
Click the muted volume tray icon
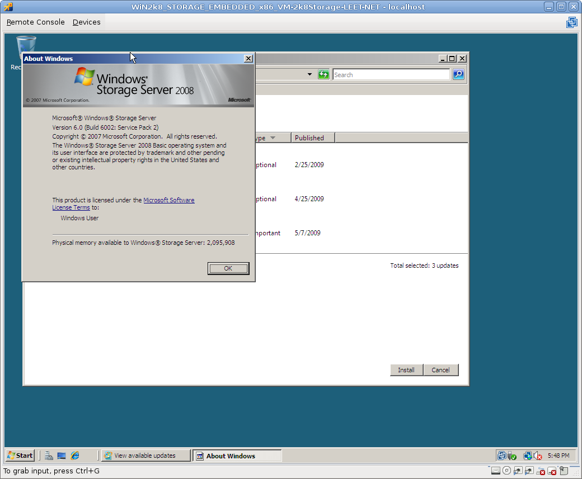coord(538,456)
